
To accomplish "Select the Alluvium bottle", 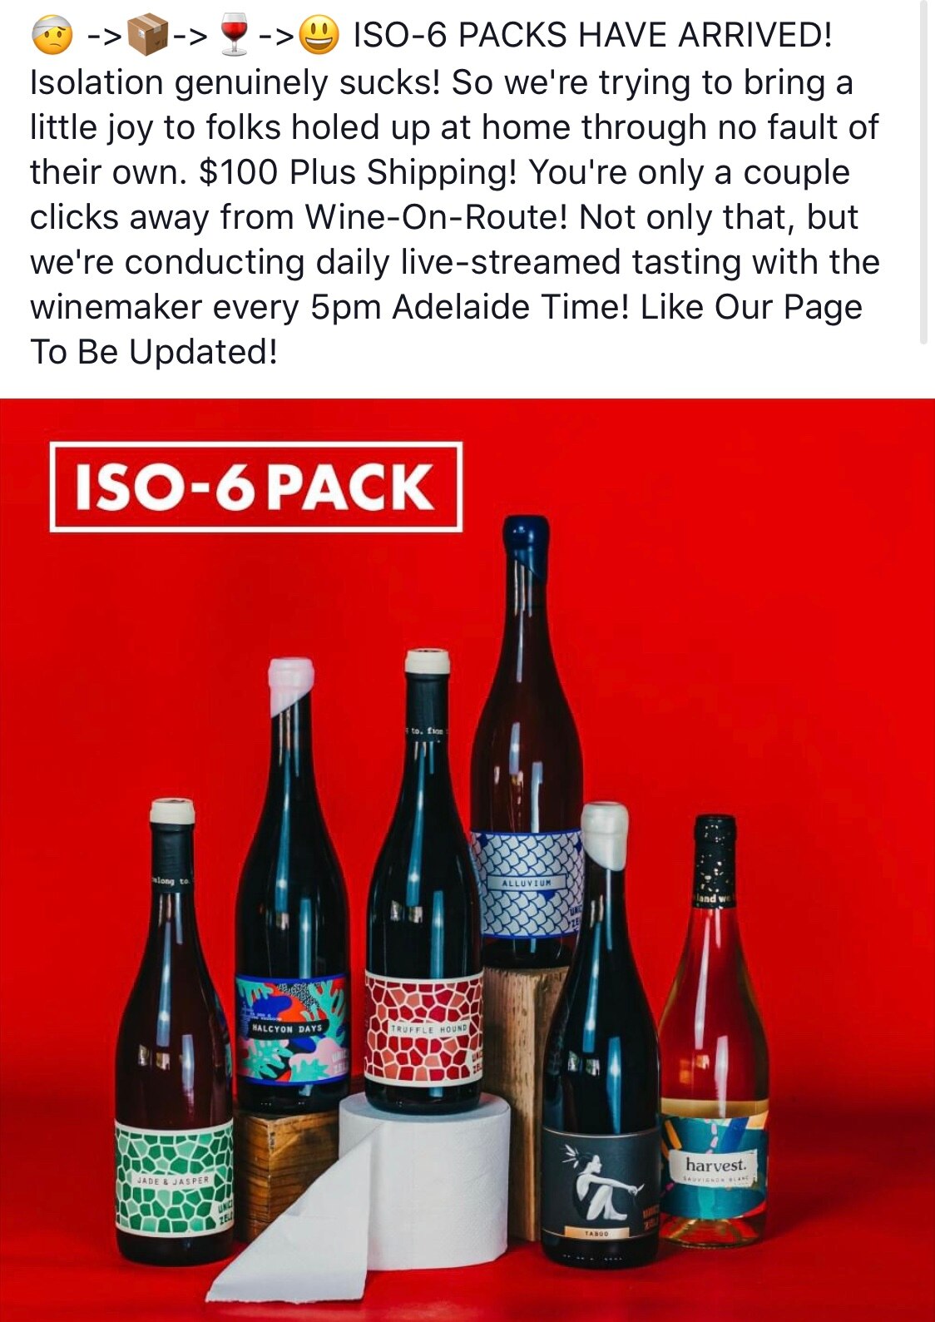I will coord(527,740).
